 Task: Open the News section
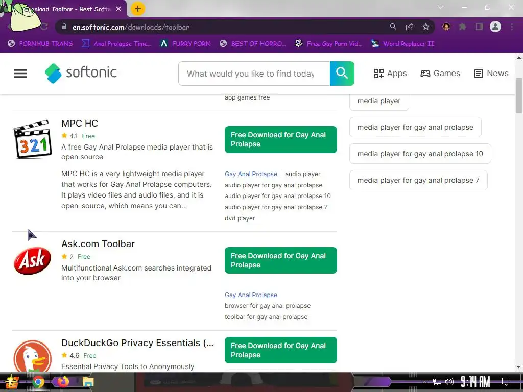click(x=491, y=73)
